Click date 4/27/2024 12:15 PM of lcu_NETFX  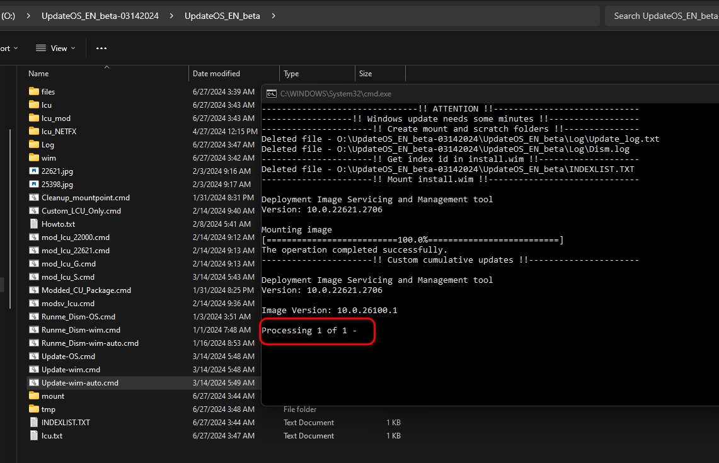225,132
